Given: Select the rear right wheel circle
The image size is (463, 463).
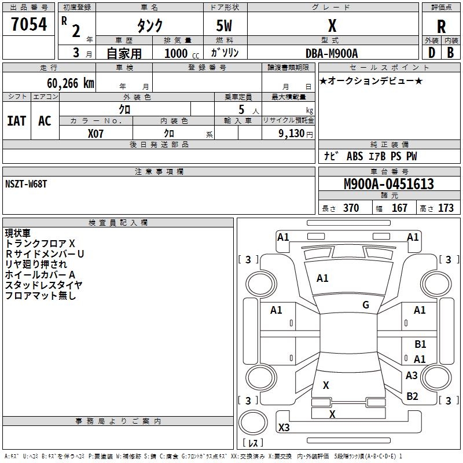Looking at the screenshot, I should click(x=436, y=377).
